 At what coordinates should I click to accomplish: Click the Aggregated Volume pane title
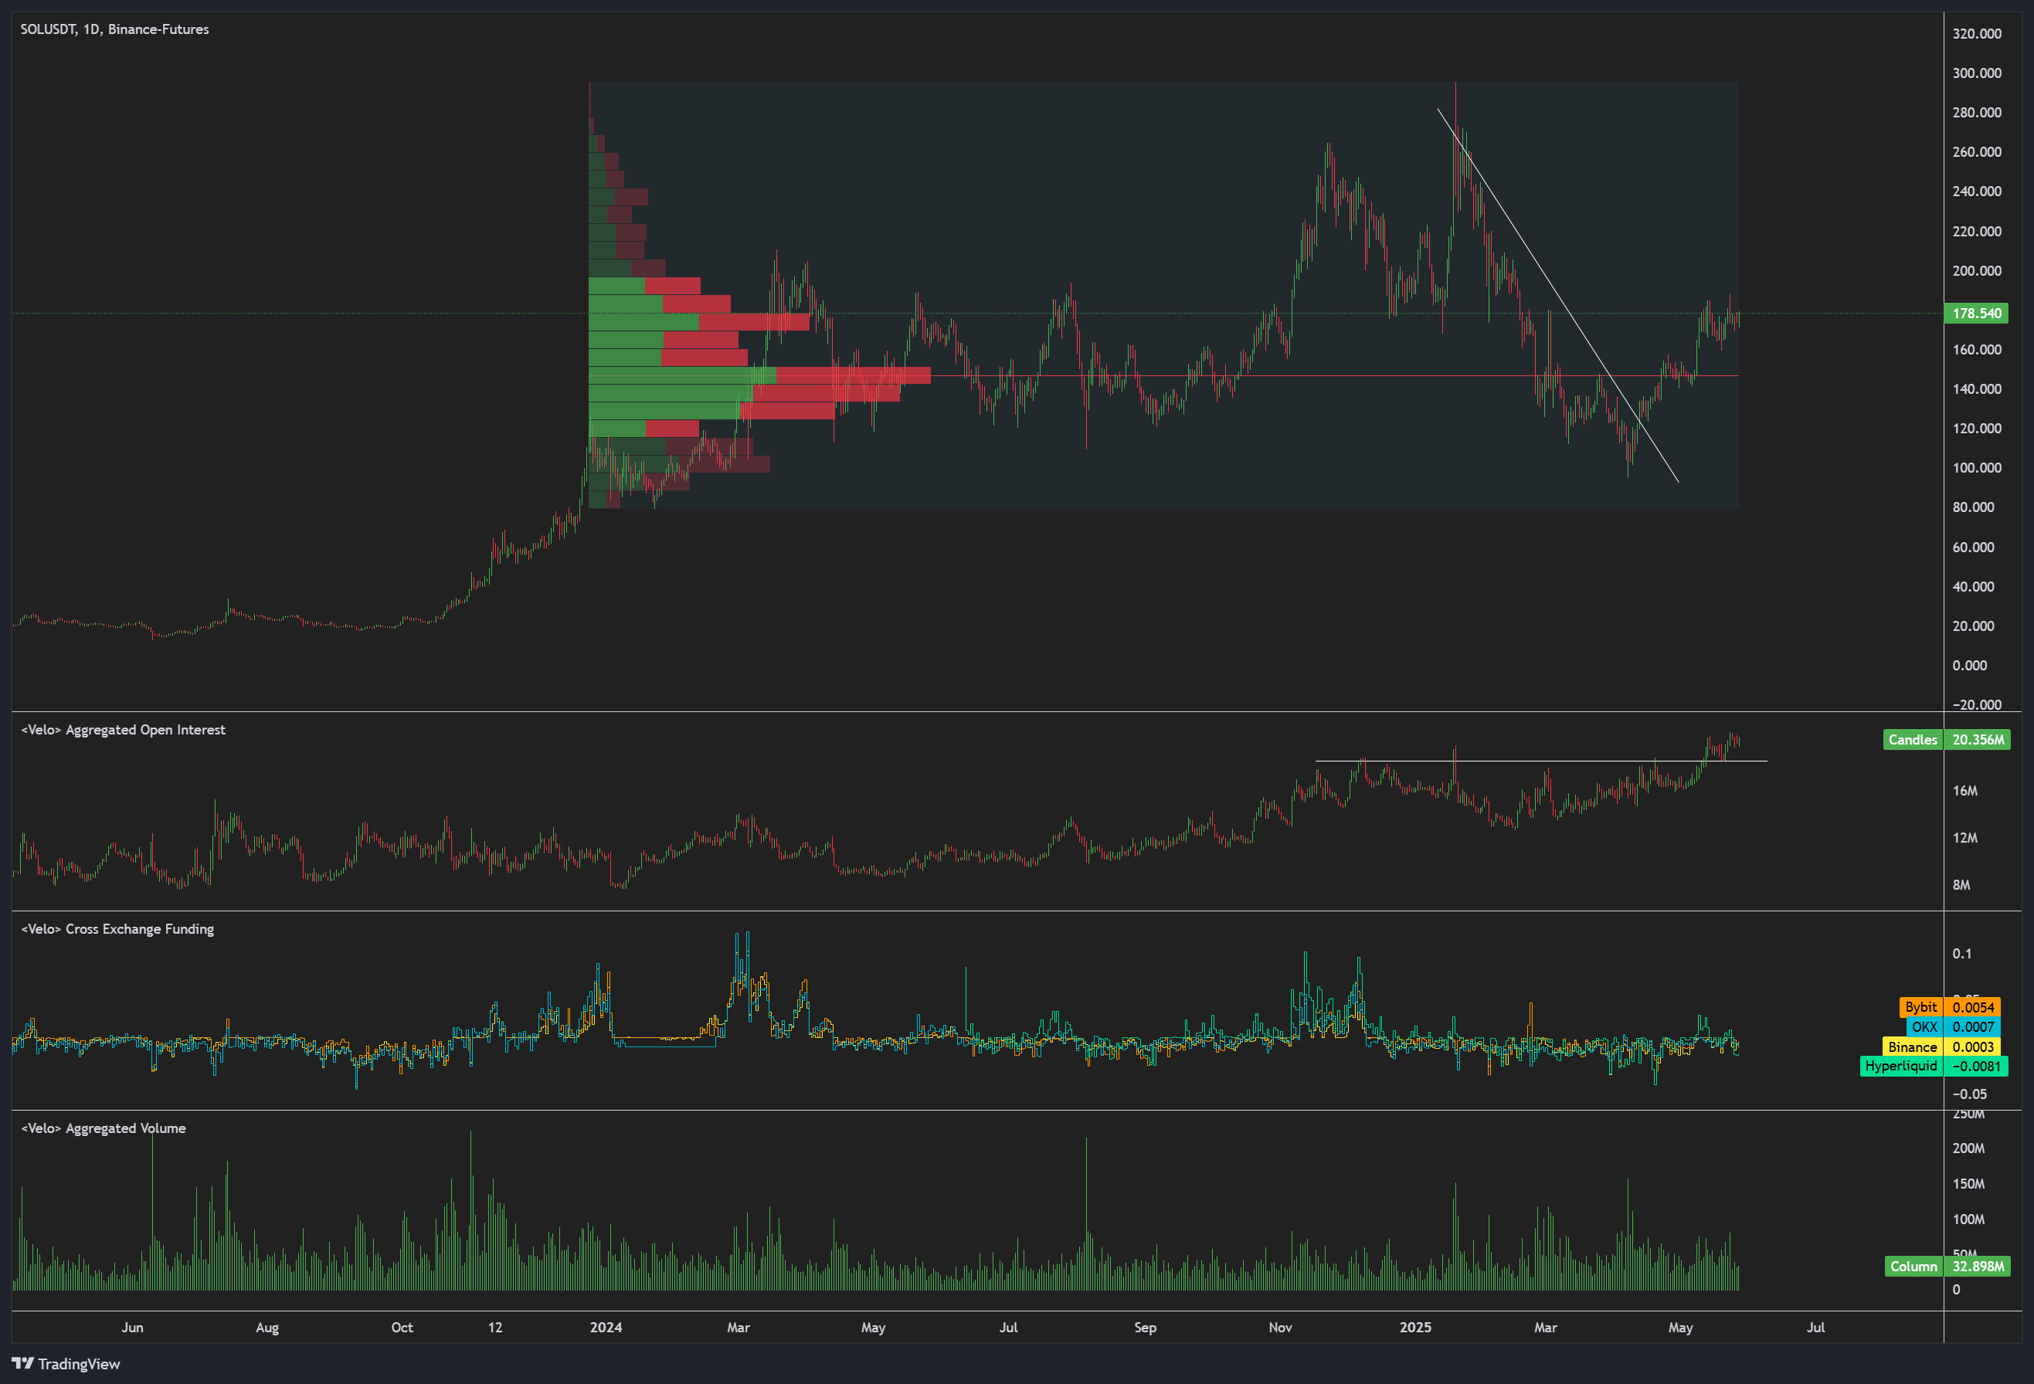[x=104, y=1128]
